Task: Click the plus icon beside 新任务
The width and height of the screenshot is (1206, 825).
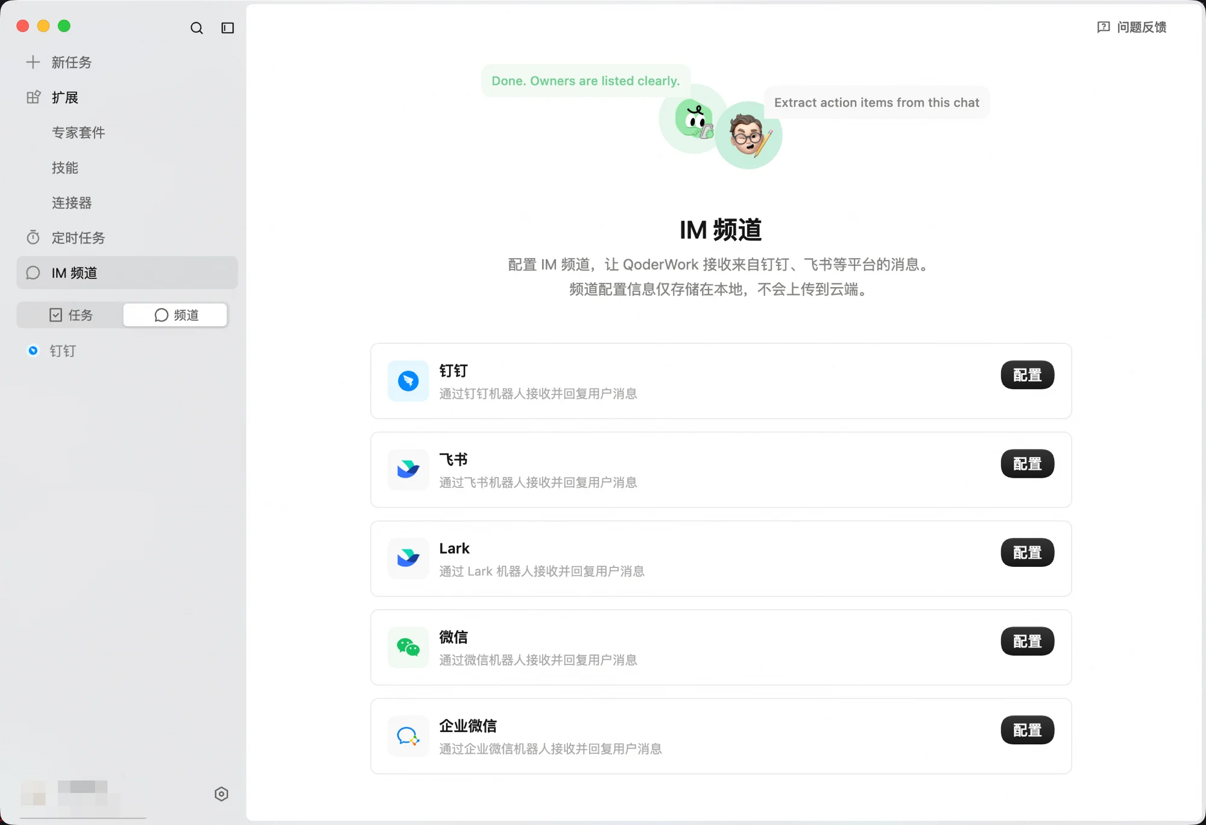Action: click(x=33, y=62)
